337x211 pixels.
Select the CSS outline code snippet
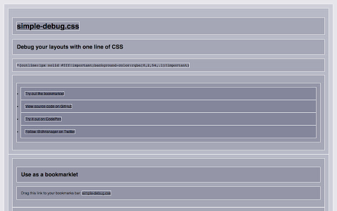[103, 65]
